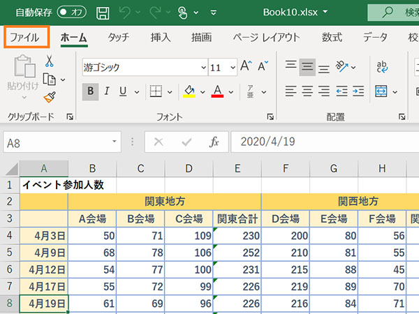Open the font name dropdown
419x314 pixels.
(203, 68)
